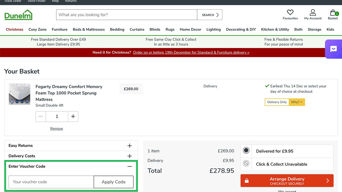Viewport: 342px width, 192px height.
Task: Click the quantity field showing 1
Action: [x=57, y=117]
